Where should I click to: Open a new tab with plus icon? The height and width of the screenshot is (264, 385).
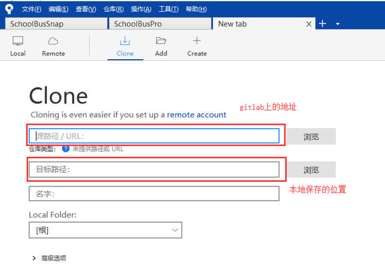pyautogui.click(x=322, y=24)
